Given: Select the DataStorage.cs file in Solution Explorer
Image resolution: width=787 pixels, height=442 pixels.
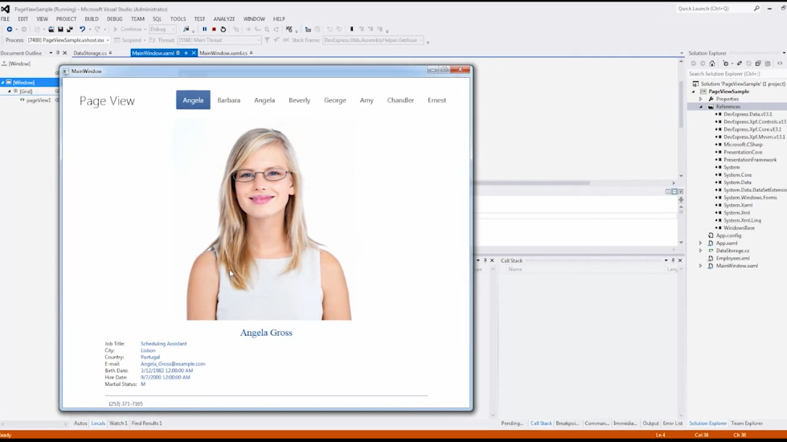Looking at the screenshot, I should click(732, 251).
